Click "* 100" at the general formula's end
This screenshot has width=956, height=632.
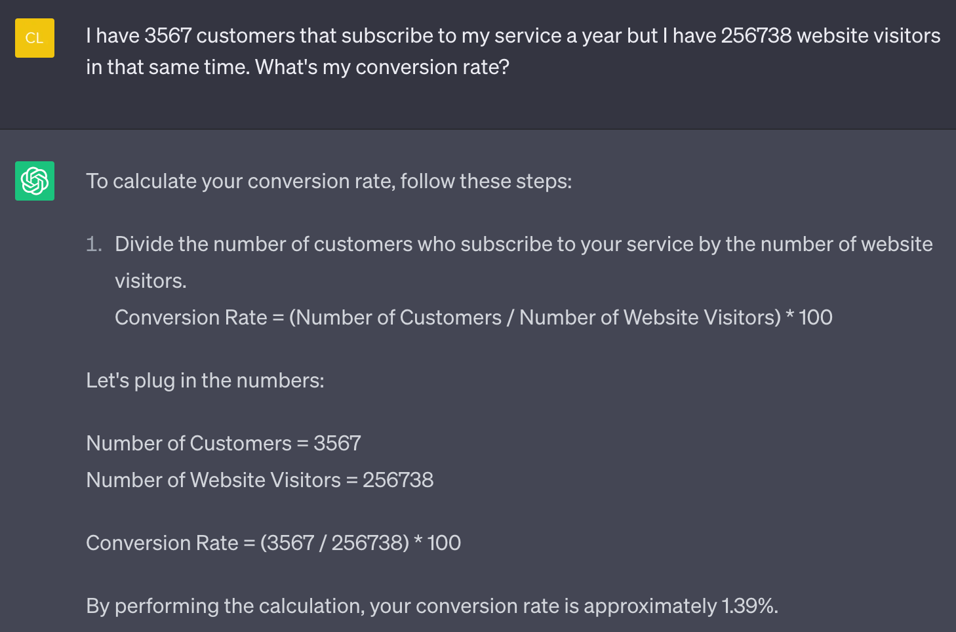click(x=809, y=317)
